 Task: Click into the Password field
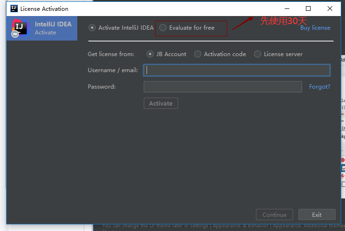[x=222, y=87]
